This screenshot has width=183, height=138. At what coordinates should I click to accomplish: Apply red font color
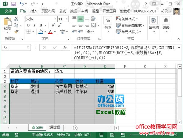[x=50, y=32]
